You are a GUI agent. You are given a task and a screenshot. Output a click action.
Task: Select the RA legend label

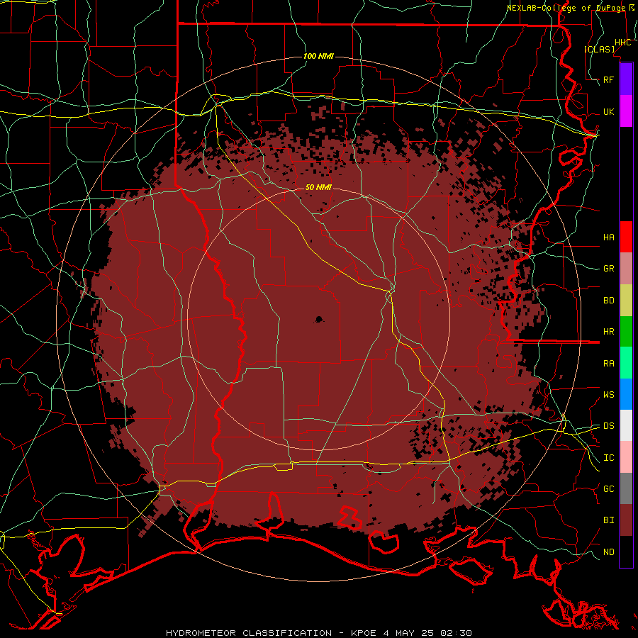pos(609,364)
